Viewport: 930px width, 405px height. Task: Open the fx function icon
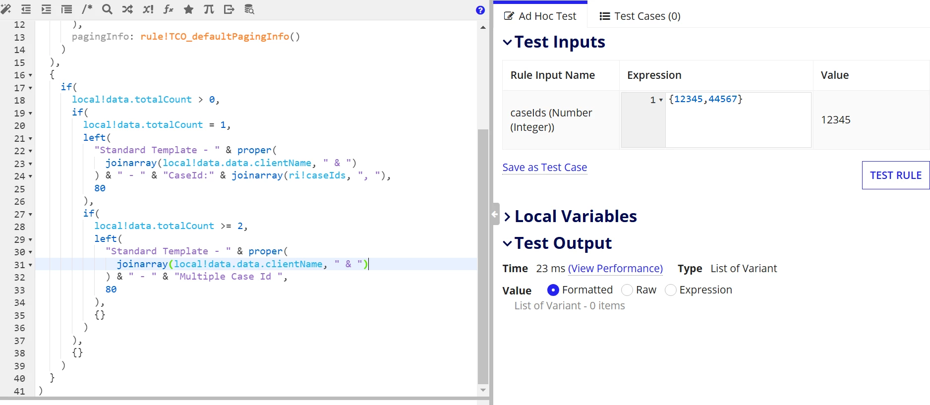[x=168, y=9]
